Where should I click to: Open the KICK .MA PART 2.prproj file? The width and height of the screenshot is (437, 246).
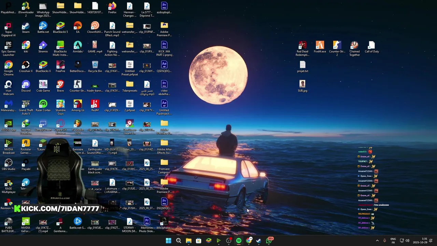164,49
